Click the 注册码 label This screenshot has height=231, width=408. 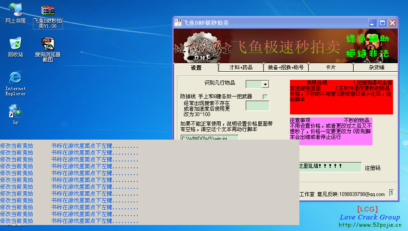pyautogui.click(x=373, y=168)
